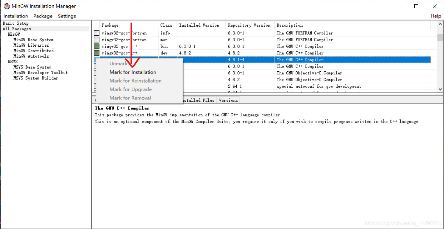
Task: Switch to the Versions tab
Action: (x=228, y=100)
